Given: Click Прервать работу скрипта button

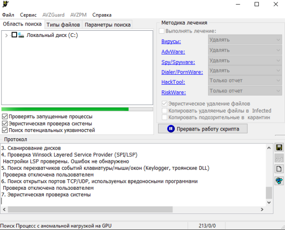Looking at the screenshot, I should [x=203, y=129].
